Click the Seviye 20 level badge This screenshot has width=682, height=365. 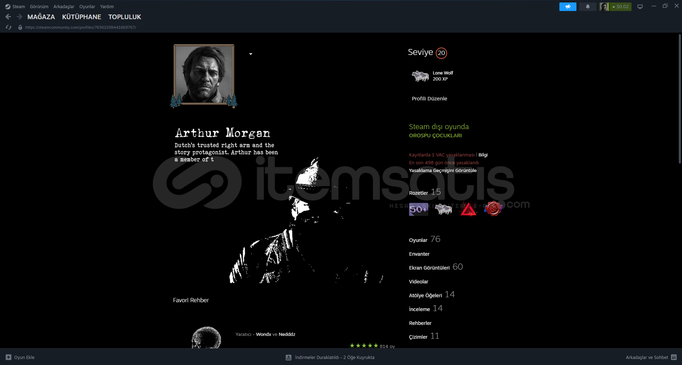pyautogui.click(x=441, y=53)
